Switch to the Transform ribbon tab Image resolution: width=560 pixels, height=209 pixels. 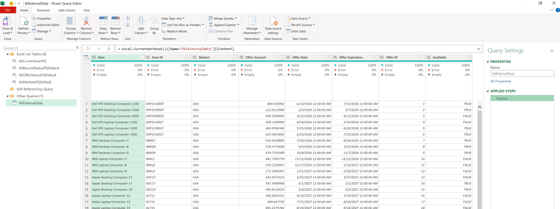[43, 10]
